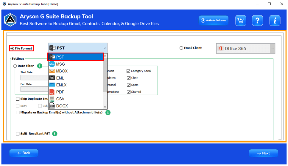This screenshot has width=288, height=166.
Task: Click the DOCX format icon
Action: (52, 106)
